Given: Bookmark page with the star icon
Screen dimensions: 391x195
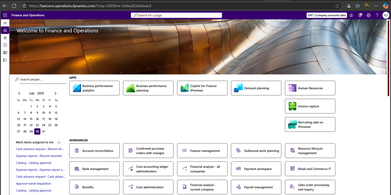Looking at the screenshot, I should (338, 6).
